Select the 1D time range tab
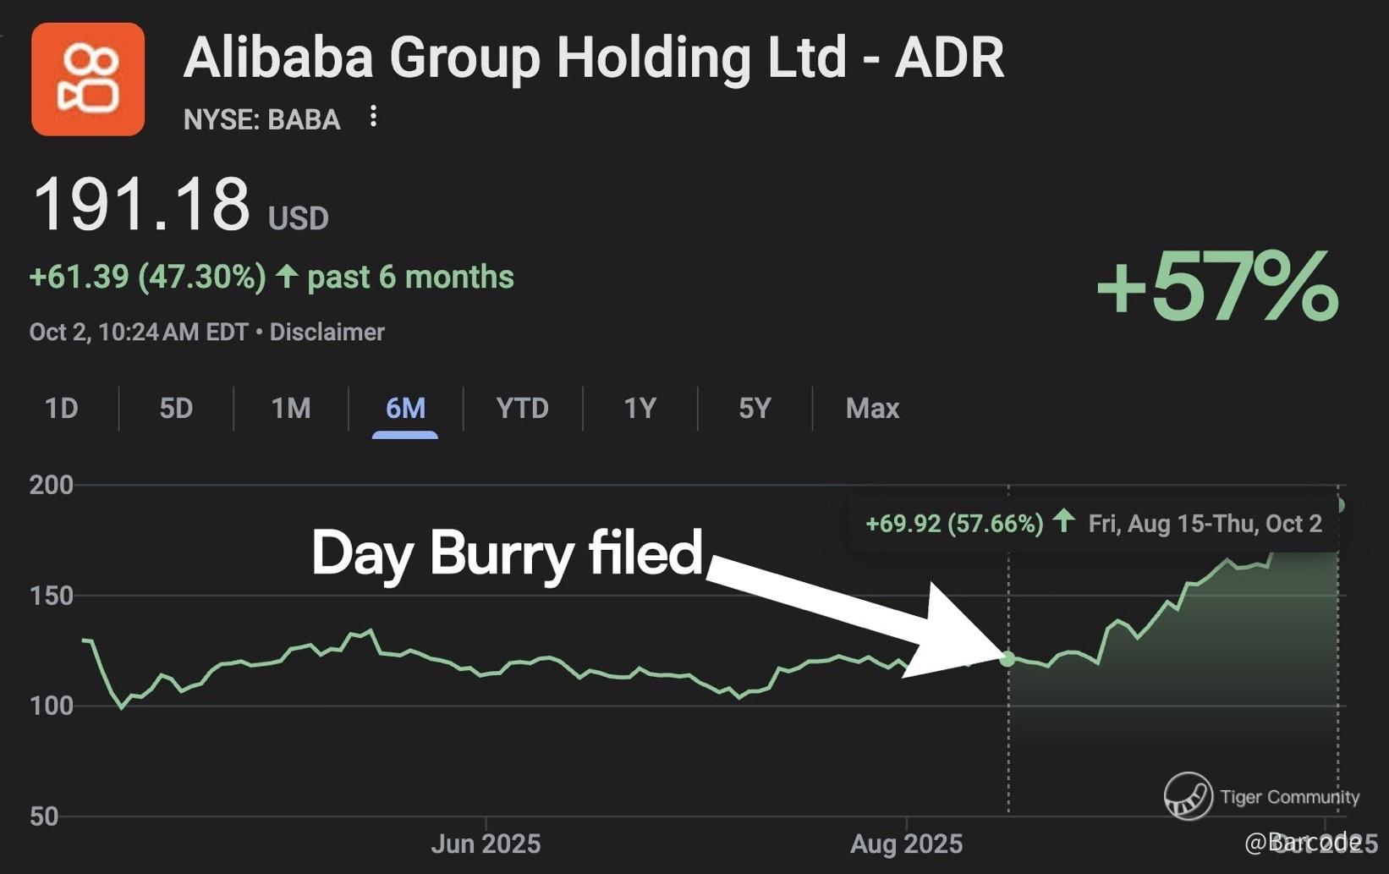This screenshot has height=874, width=1389. pyautogui.click(x=61, y=409)
